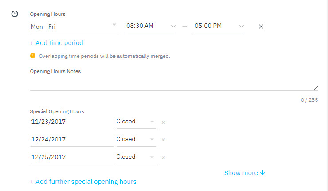The image size is (328, 191).
Task: Open the 05:00 PM end time dropdown
Action: coord(219,26)
